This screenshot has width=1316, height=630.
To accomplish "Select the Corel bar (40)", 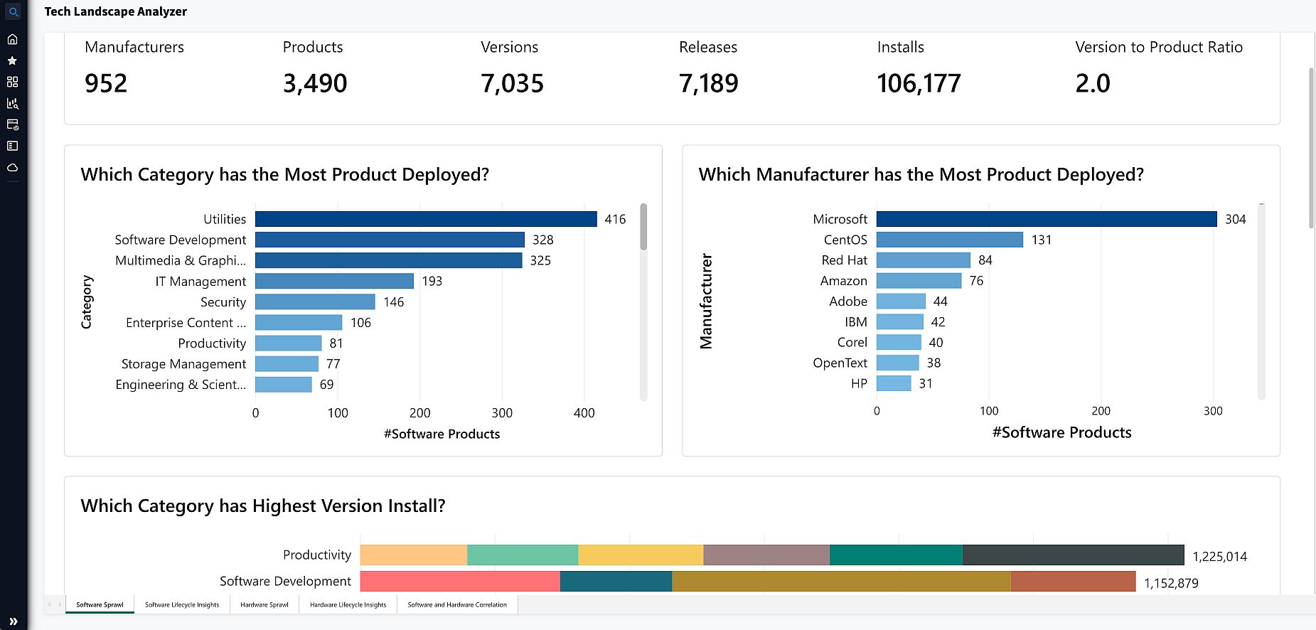I will pyautogui.click(x=899, y=342).
